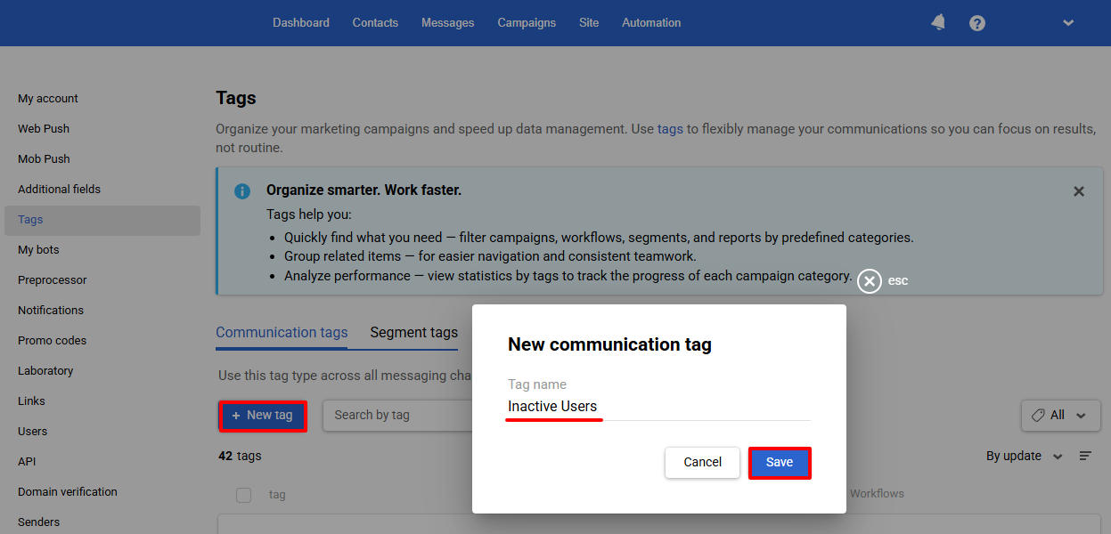The width and height of the screenshot is (1111, 534).
Task: Dismiss the info banner with X icon
Action: click(x=1079, y=191)
